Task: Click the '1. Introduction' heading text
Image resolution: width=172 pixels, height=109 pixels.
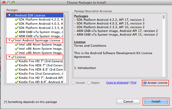Action: (x=85, y=68)
